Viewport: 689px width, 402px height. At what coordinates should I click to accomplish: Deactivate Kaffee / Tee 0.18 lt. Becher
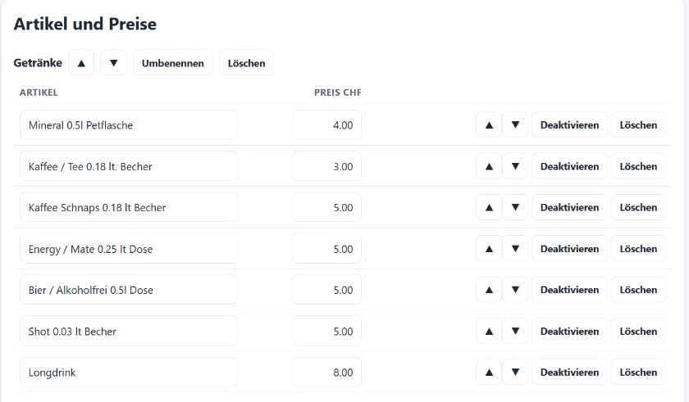569,166
